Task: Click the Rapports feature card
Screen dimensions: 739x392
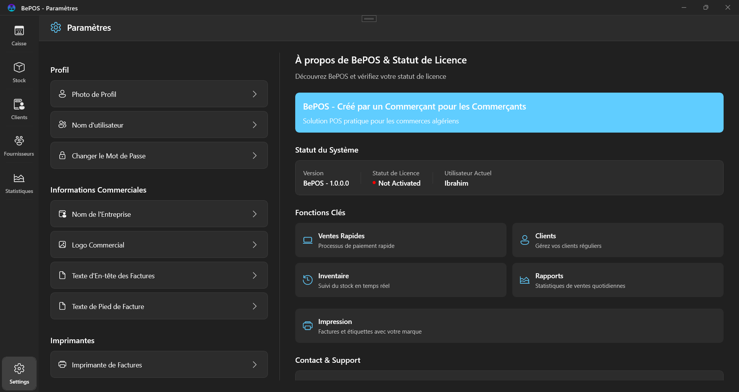Action: point(617,280)
